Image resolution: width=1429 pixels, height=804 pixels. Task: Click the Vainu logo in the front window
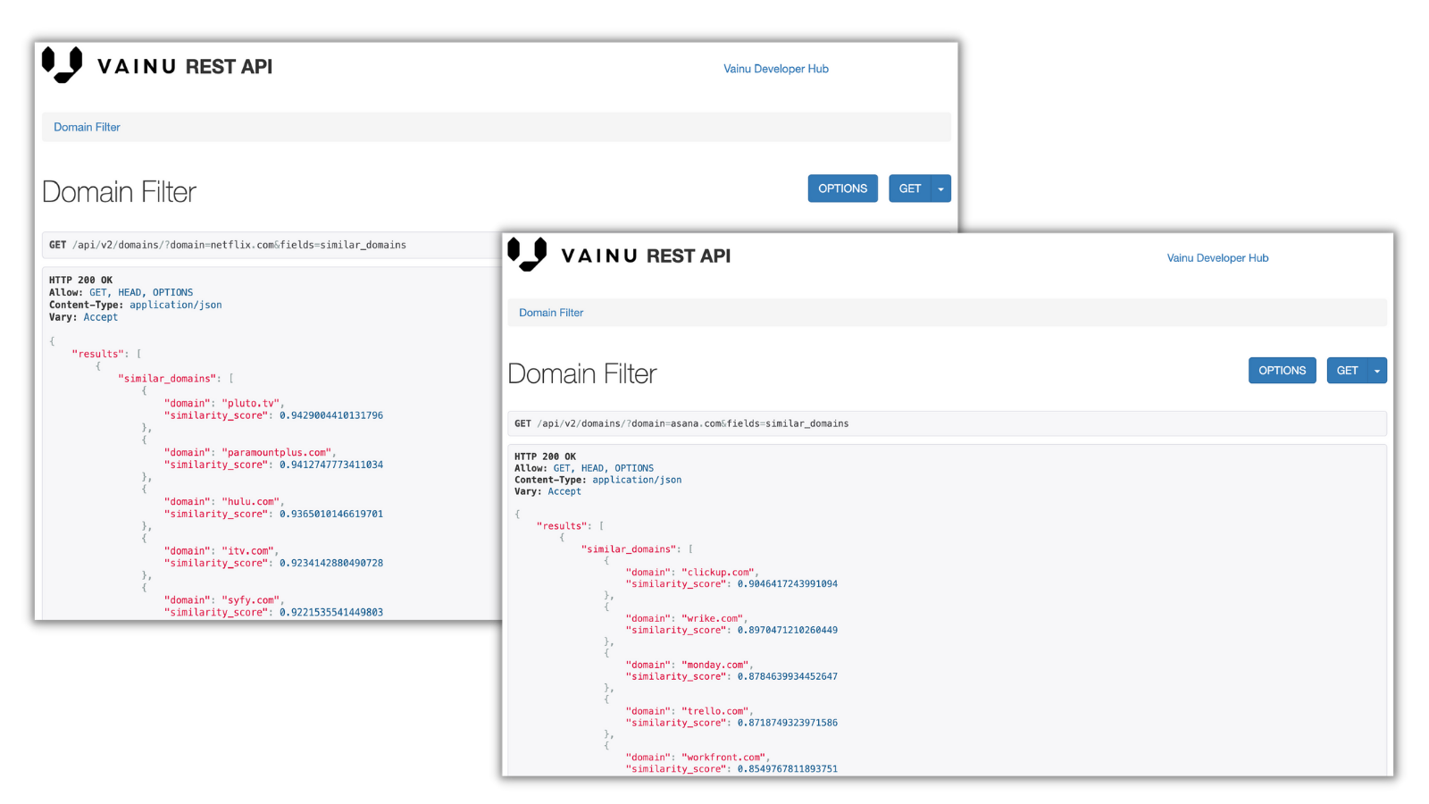[527, 255]
